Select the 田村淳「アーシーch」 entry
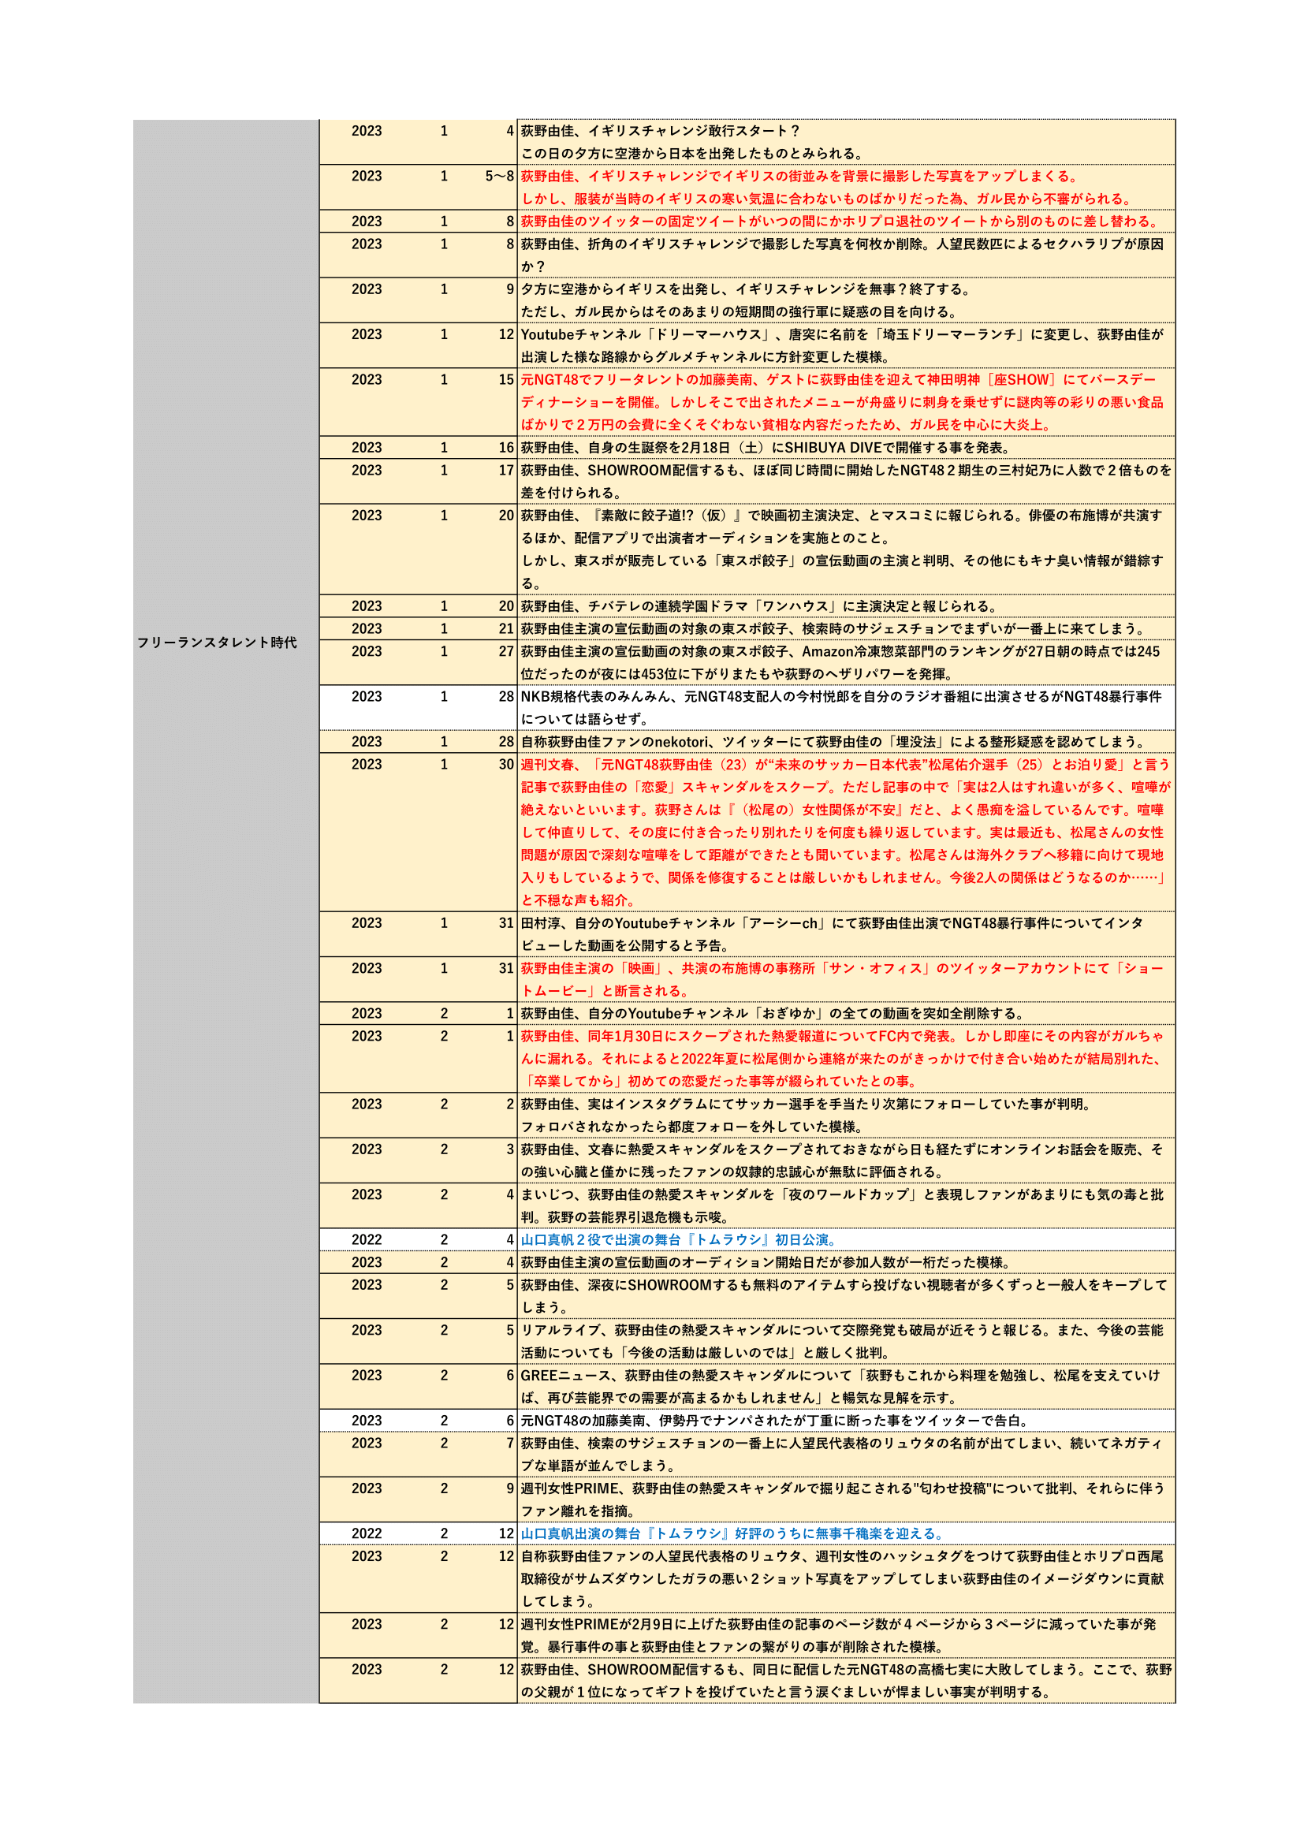The height and width of the screenshot is (1844, 1304). pyautogui.click(x=846, y=934)
